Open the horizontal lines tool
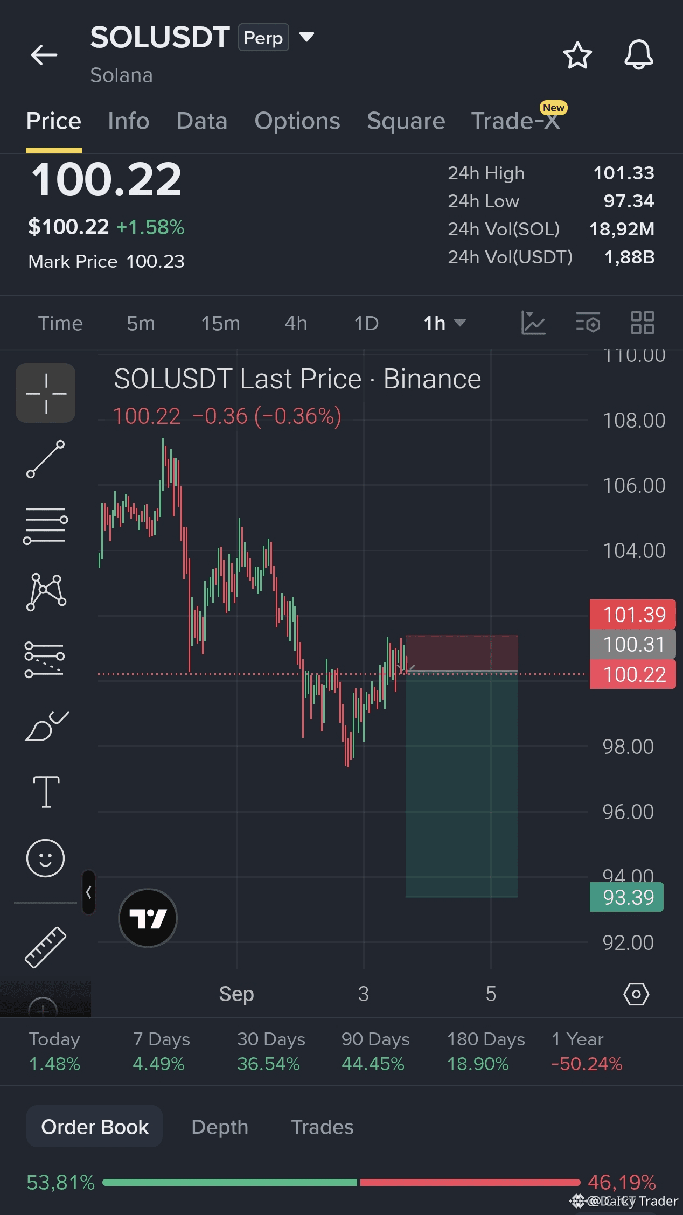 pyautogui.click(x=46, y=526)
